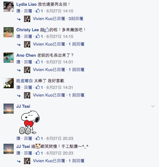Image resolution: width=159 pixels, height=167 pixels.
Task: Click the thumbs-up count on Lydia Liao's comment
Action: (39, 11)
